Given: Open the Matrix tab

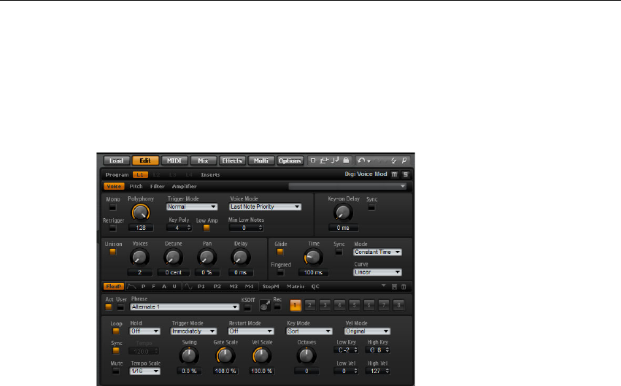Looking at the screenshot, I should (x=296, y=286).
